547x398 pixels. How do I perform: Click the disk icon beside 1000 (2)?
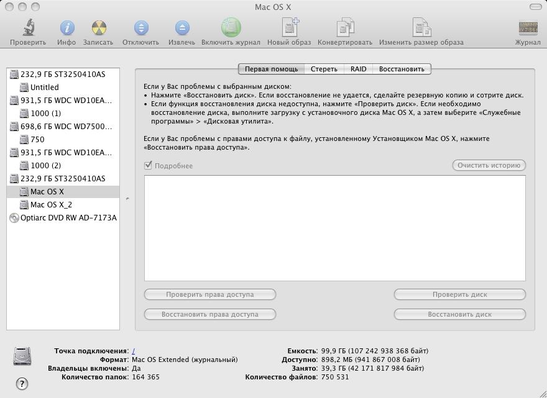tap(24, 166)
